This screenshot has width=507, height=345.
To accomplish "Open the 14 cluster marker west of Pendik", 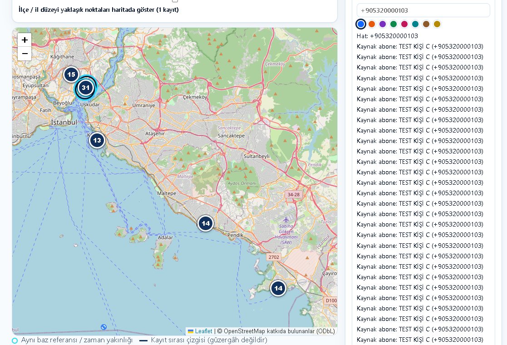I will [206, 223].
